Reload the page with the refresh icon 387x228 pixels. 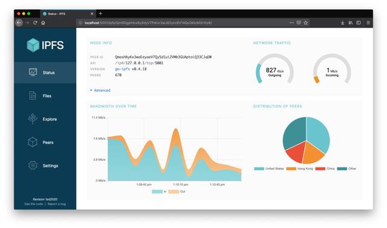tap(35, 23)
